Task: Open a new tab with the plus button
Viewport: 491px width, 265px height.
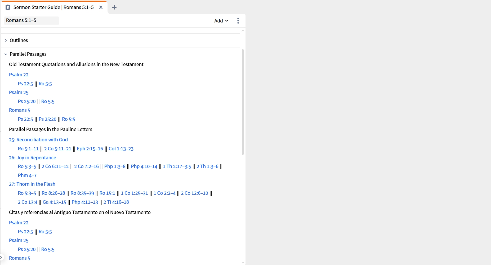Action: [114, 7]
